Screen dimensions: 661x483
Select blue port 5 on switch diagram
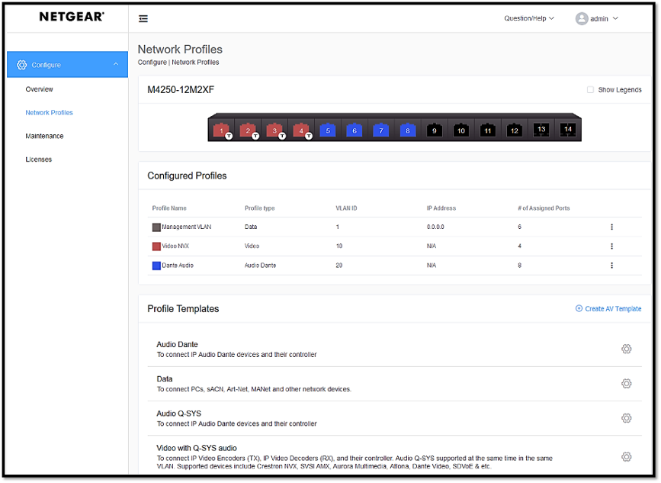(x=327, y=130)
